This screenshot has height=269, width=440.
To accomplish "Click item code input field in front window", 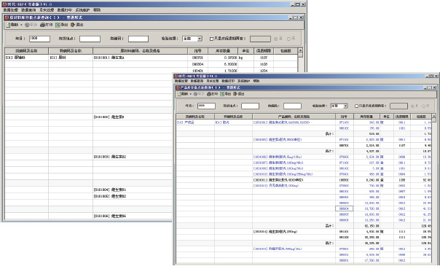I will tap(292, 106).
